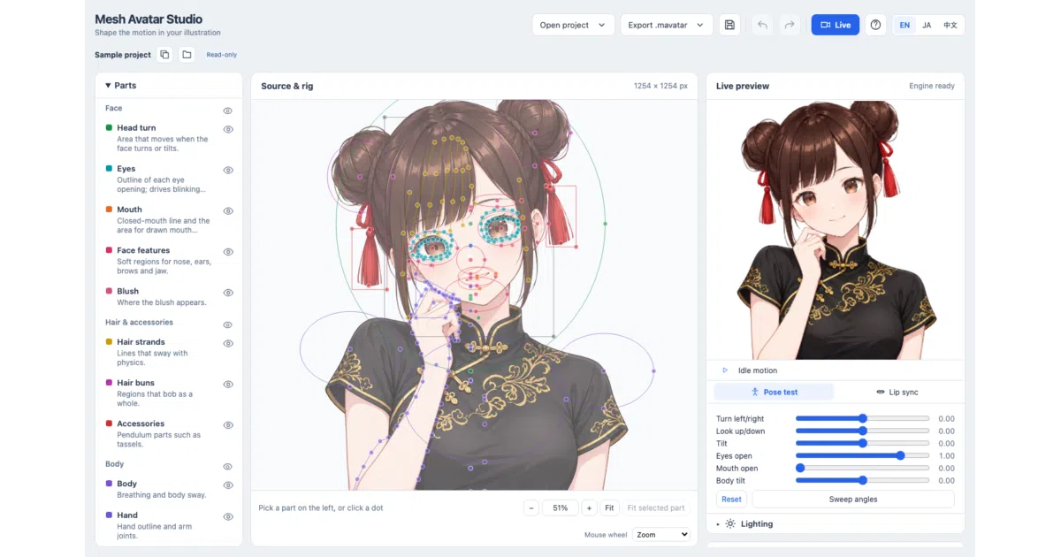Click the Lighting sun icon
The image size is (1061, 557).
pyautogui.click(x=730, y=524)
